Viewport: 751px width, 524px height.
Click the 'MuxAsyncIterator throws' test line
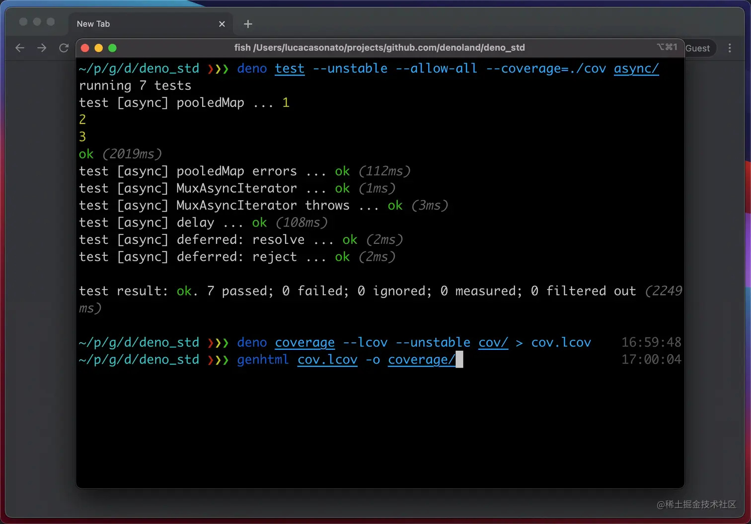point(264,206)
